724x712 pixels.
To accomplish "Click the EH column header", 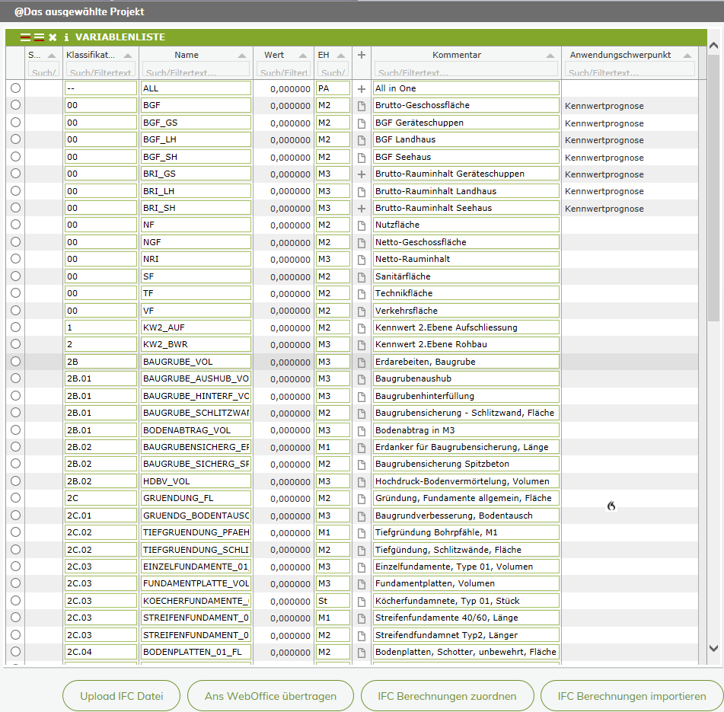I will click(324, 55).
